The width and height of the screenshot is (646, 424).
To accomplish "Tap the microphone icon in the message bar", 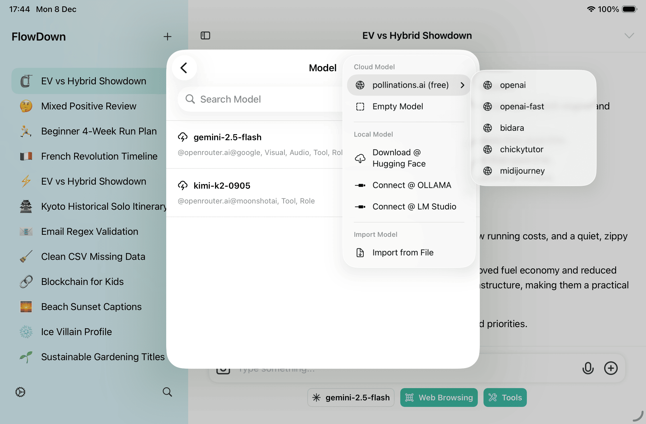I will tap(588, 368).
